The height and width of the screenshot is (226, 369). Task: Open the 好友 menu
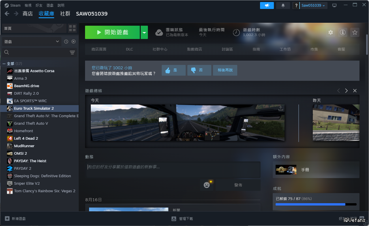(39, 5)
